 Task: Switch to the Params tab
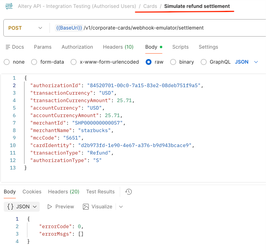(x=43, y=47)
